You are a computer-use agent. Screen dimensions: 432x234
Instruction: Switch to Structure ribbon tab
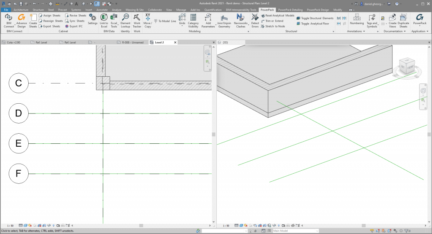click(x=38, y=10)
